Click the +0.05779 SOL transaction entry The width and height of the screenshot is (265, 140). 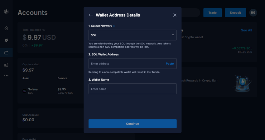tap(242, 49)
